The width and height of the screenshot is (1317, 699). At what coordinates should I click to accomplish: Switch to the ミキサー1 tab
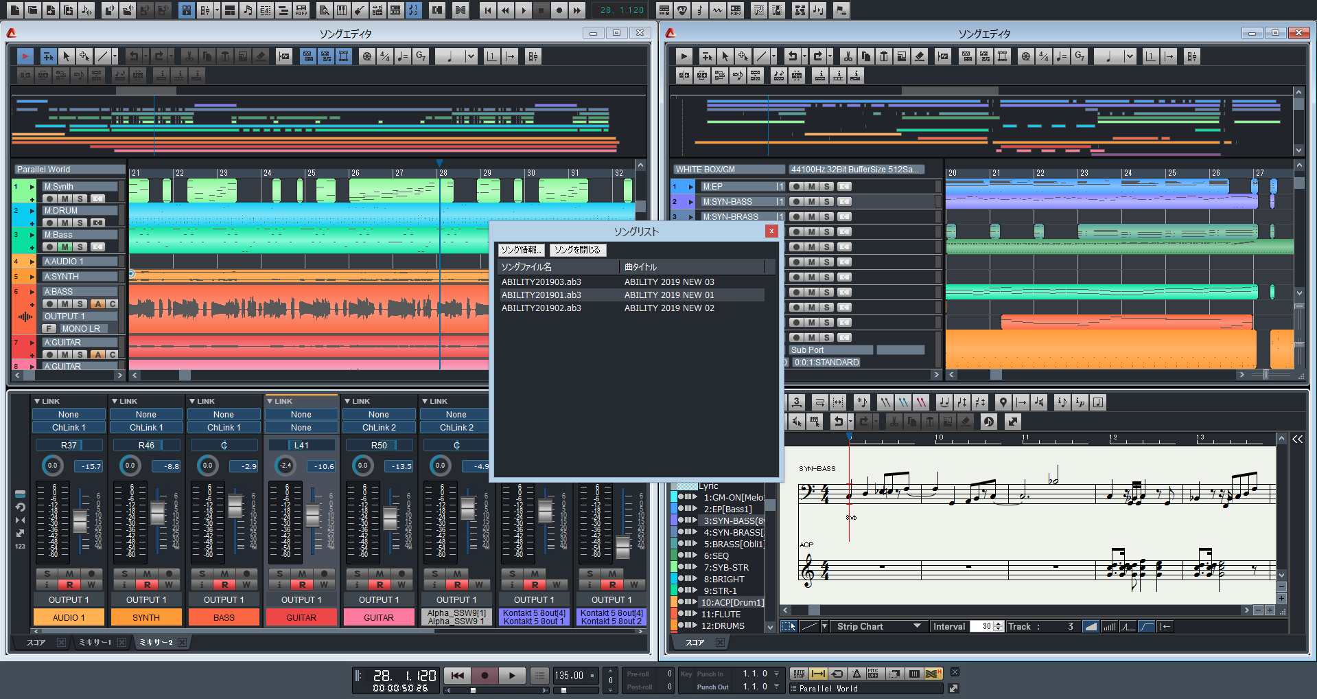[95, 643]
